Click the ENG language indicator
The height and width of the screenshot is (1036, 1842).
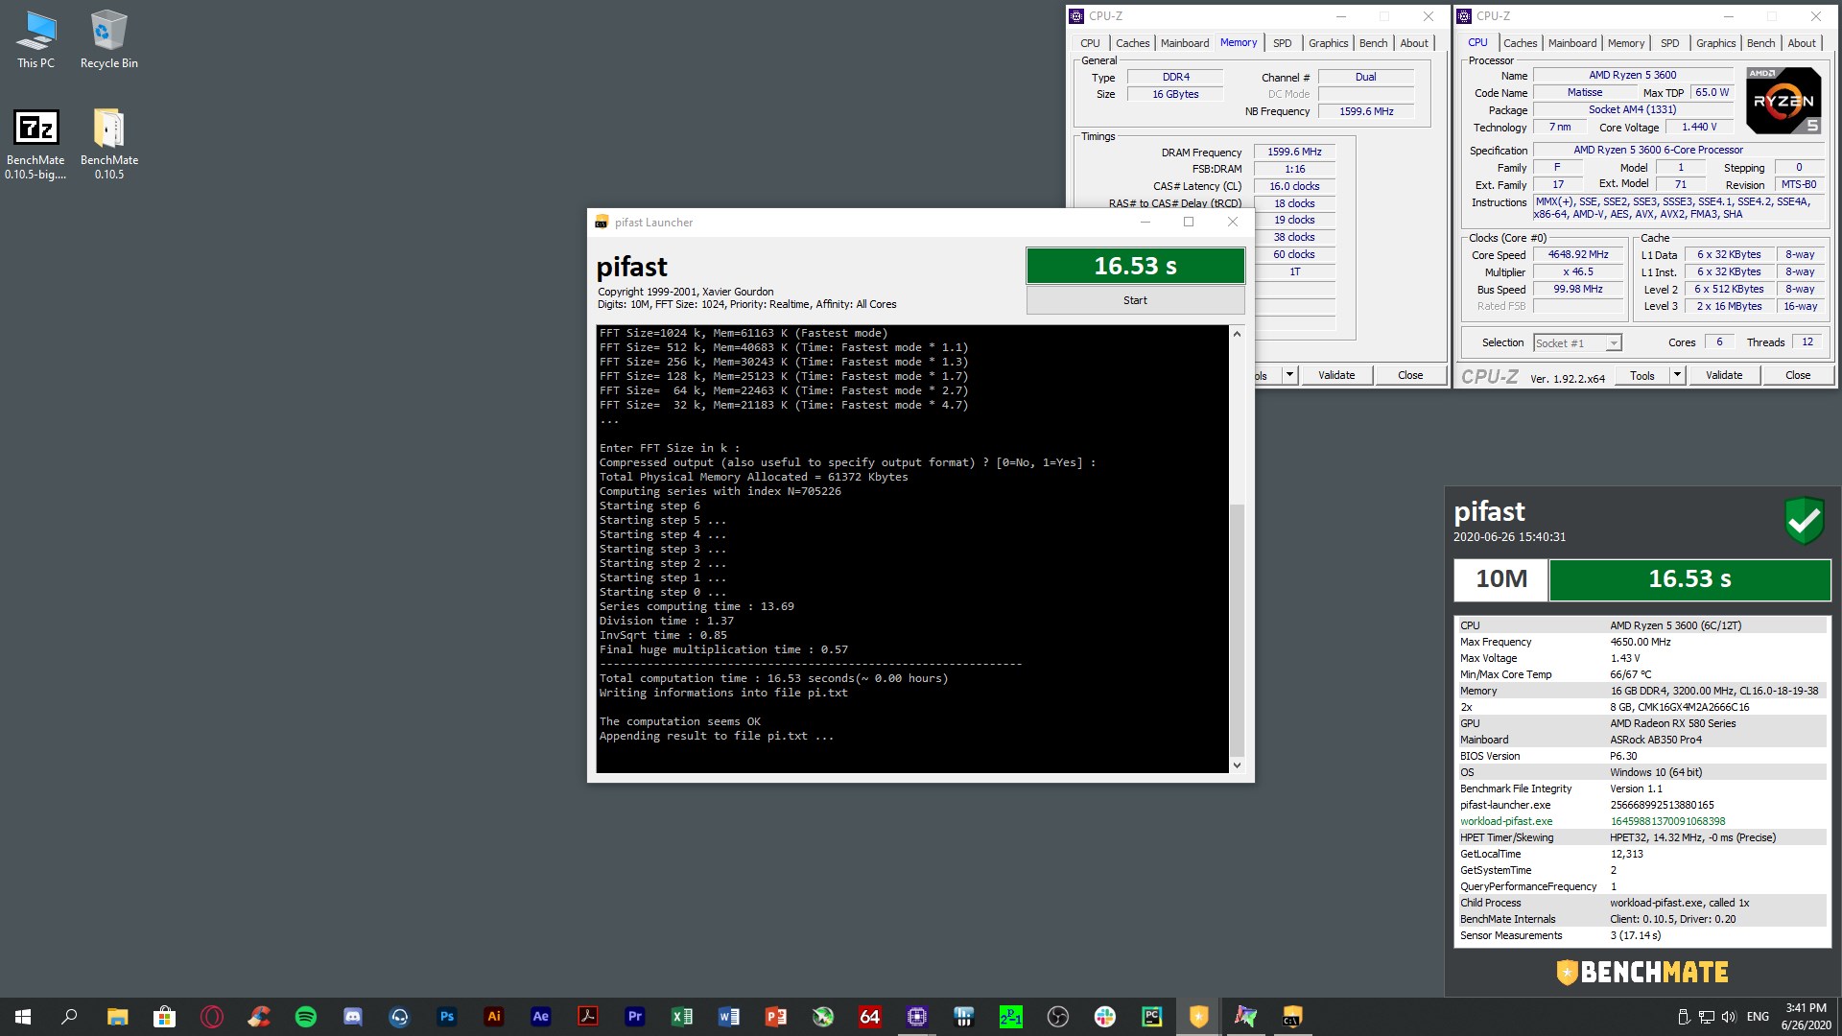tap(1758, 1017)
